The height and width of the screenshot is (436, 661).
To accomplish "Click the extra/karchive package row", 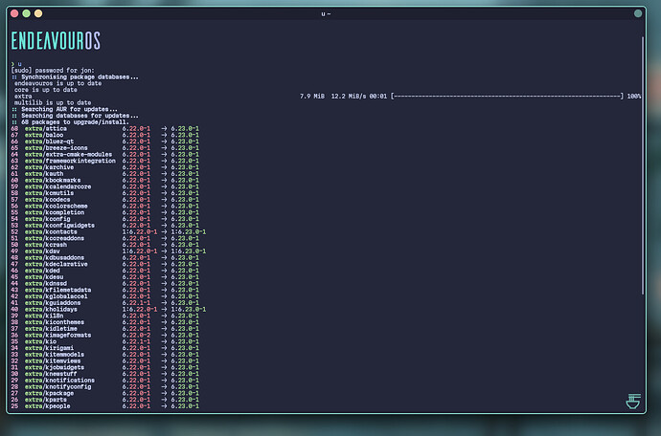I will point(105,167).
